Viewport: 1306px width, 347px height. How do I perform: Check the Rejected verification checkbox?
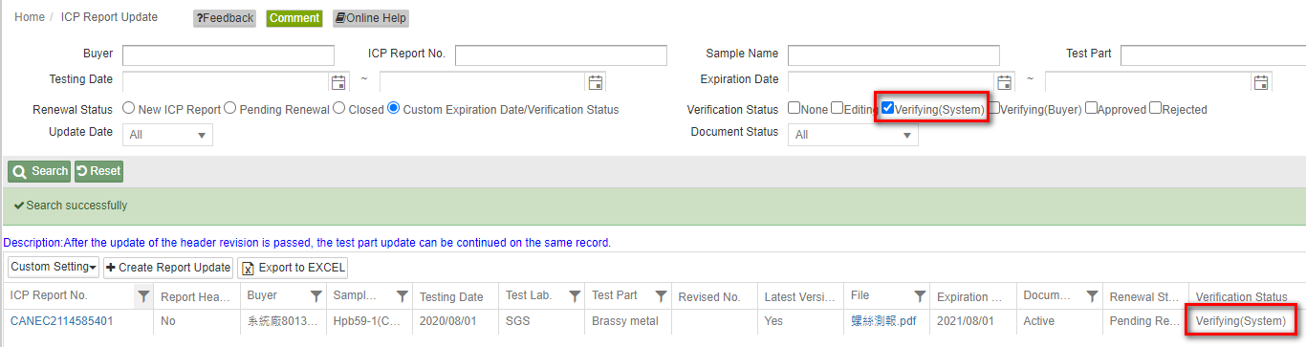click(x=1156, y=108)
